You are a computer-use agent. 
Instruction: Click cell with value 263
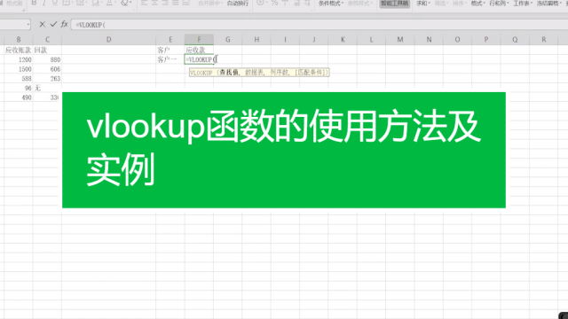tap(47, 78)
